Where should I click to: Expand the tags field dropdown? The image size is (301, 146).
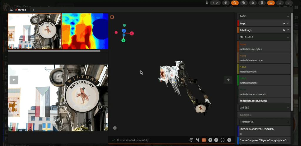point(288,23)
